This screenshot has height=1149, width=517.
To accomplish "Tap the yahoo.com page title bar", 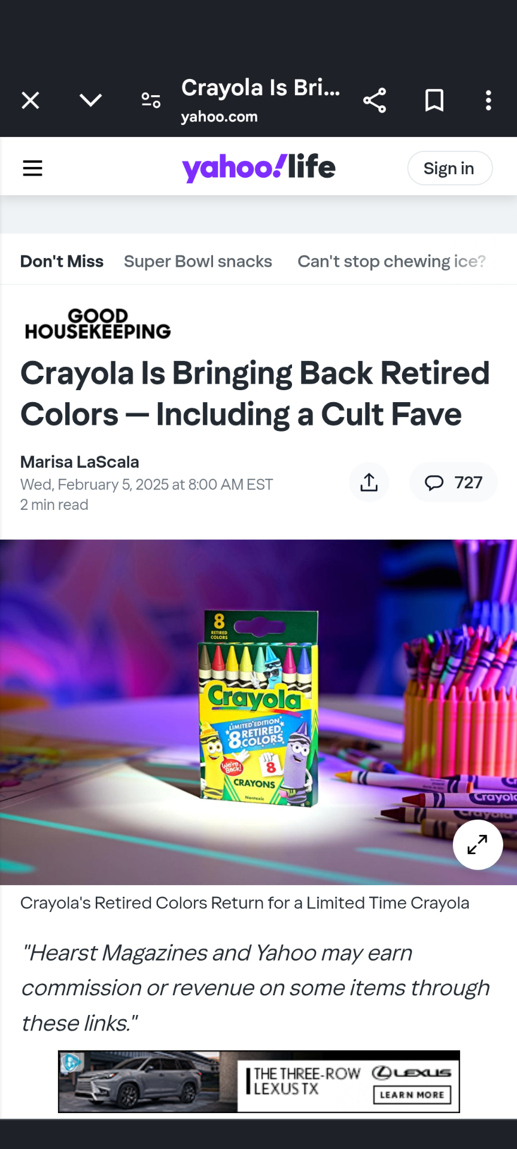I will (261, 100).
